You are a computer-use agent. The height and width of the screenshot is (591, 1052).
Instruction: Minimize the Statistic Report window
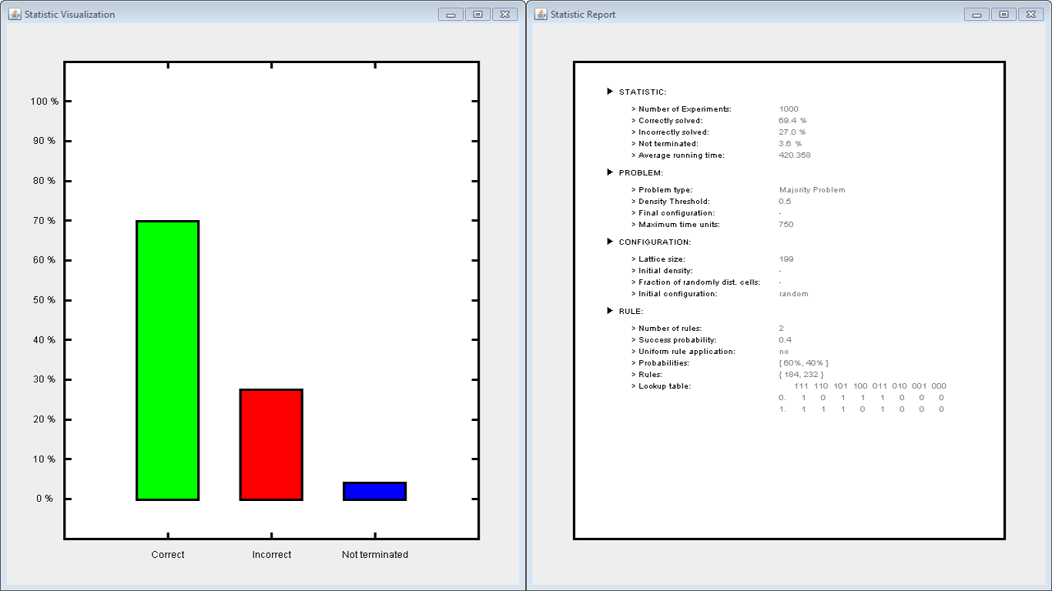[977, 14]
